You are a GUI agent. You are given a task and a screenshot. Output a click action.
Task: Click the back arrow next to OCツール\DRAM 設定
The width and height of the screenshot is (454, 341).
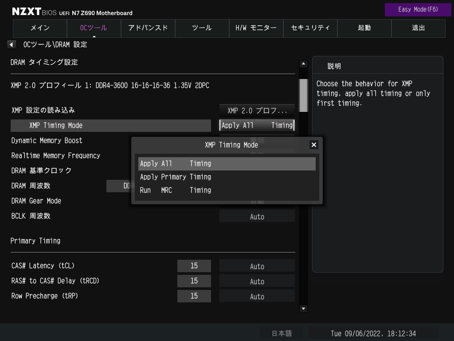(11, 45)
